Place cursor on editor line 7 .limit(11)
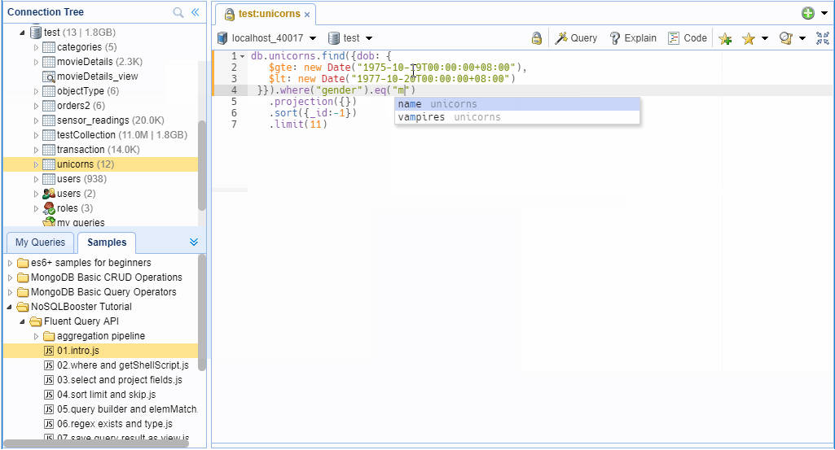 (297, 125)
